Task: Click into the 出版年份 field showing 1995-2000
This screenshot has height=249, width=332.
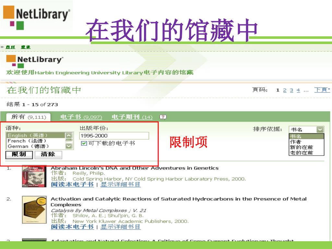Action: coord(114,136)
